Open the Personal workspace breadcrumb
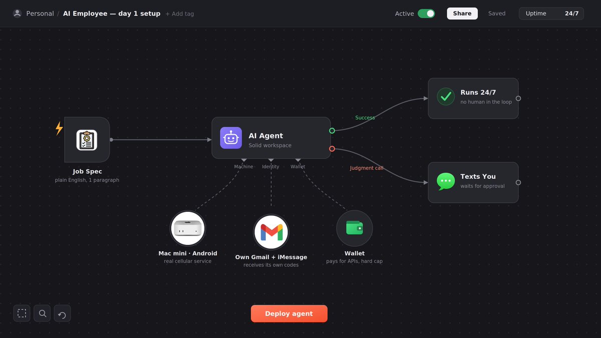601x338 pixels. click(x=40, y=14)
